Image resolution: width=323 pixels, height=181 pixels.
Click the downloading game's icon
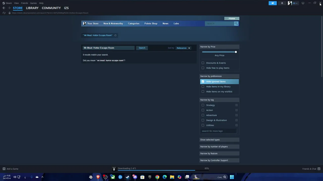114,169
